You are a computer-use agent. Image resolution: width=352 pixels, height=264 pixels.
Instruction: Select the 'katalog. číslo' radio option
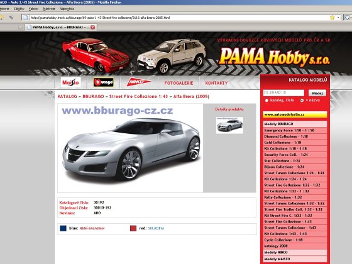click(x=267, y=101)
